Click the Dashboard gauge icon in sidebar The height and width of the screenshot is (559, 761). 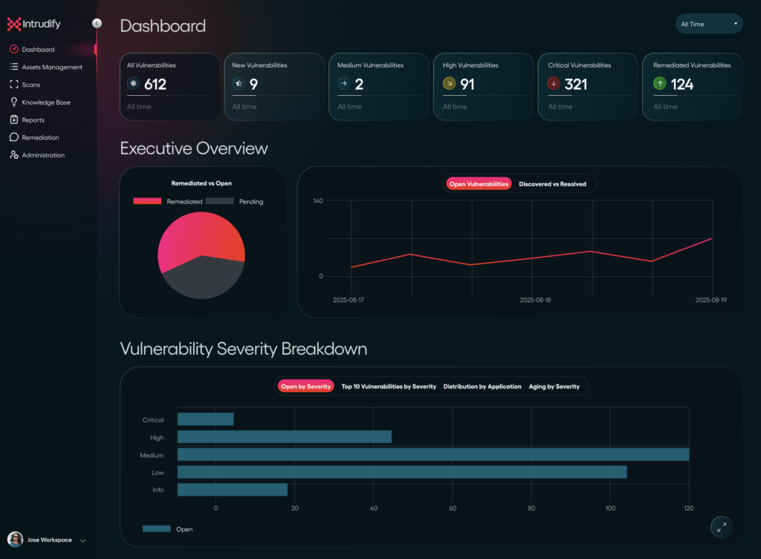click(13, 50)
